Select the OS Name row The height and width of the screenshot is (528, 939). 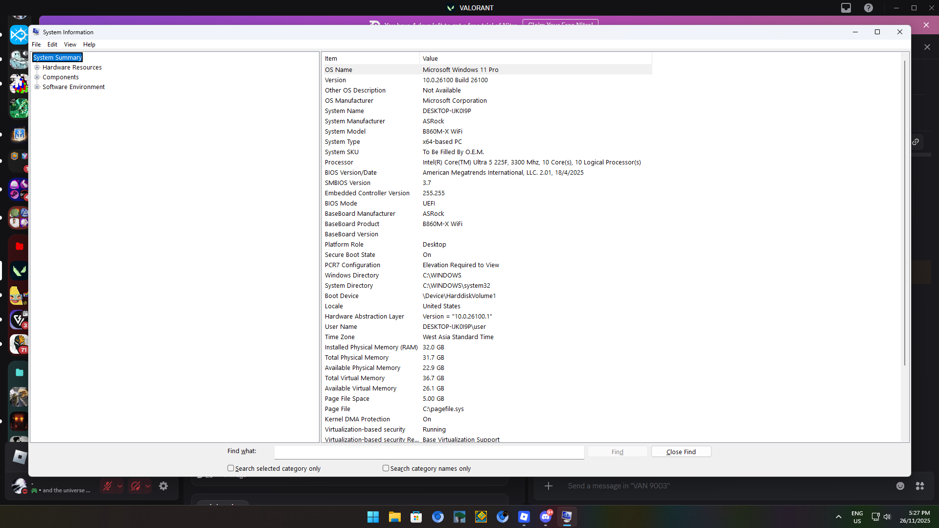tap(487, 70)
